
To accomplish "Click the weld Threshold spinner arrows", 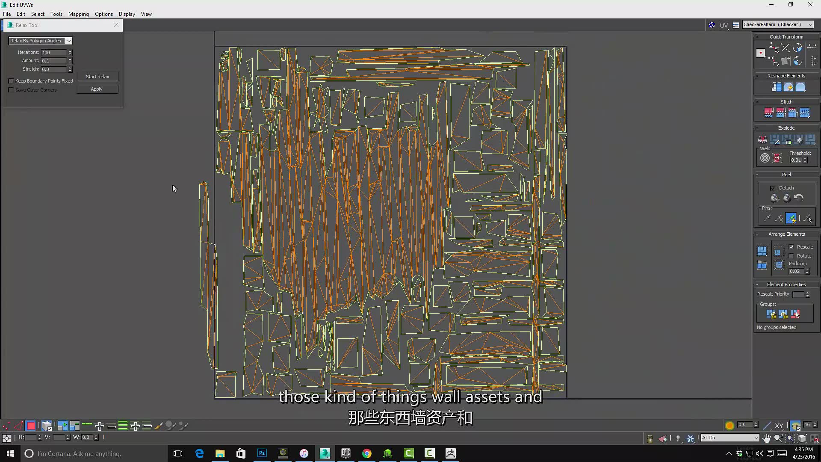I will pos(805,160).
